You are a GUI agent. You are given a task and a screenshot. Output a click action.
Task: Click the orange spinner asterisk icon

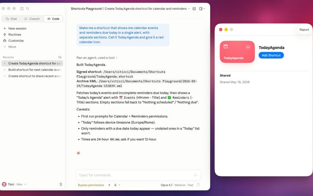[x=78, y=153]
